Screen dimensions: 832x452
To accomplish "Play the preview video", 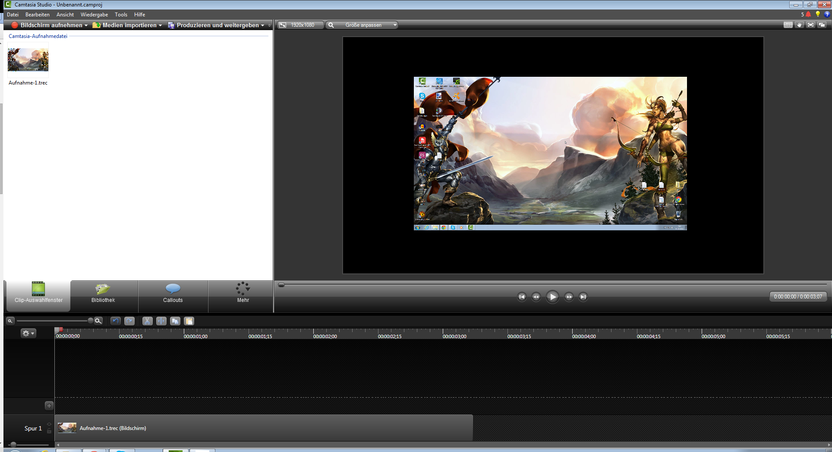I will pos(552,297).
